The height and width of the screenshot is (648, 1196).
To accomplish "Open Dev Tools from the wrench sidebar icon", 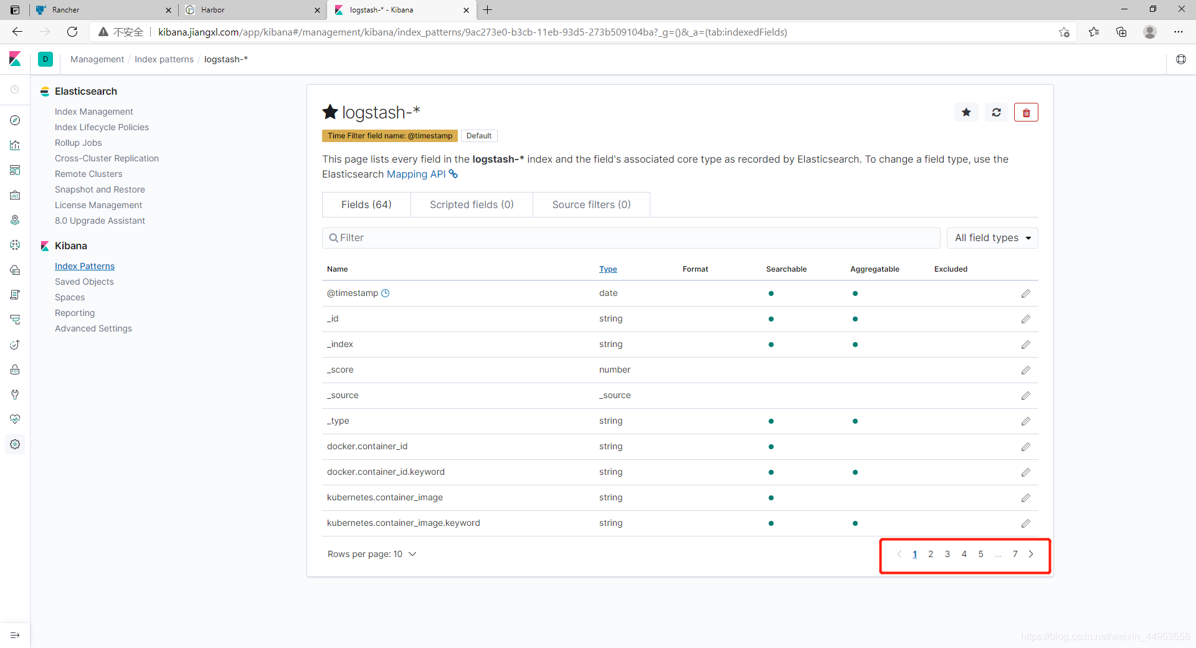I will 15,394.
